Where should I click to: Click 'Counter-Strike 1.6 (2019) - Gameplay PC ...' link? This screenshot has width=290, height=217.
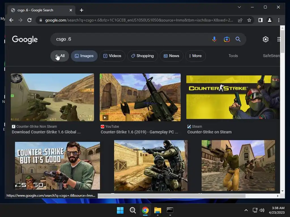(x=139, y=132)
